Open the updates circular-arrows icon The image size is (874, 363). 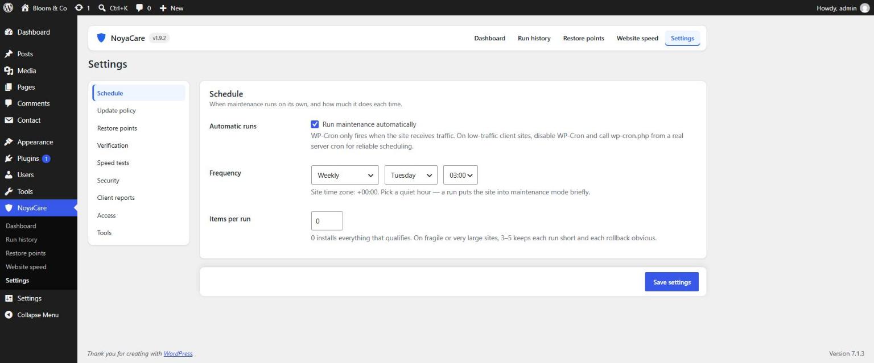[79, 8]
